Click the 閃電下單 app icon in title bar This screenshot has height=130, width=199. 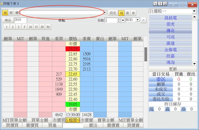(2, 3)
